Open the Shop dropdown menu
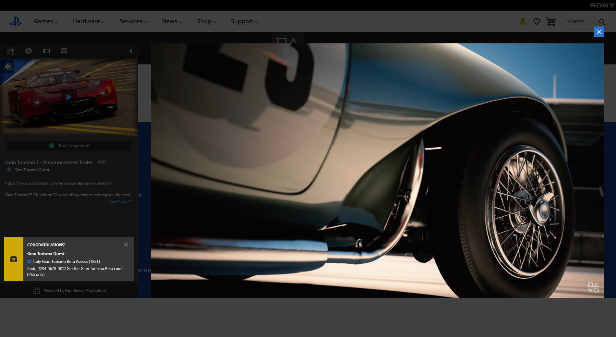The height and width of the screenshot is (337, 616). [x=206, y=21]
